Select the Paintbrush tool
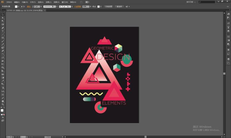Viewport: 231px width, 138px height. (3, 41)
